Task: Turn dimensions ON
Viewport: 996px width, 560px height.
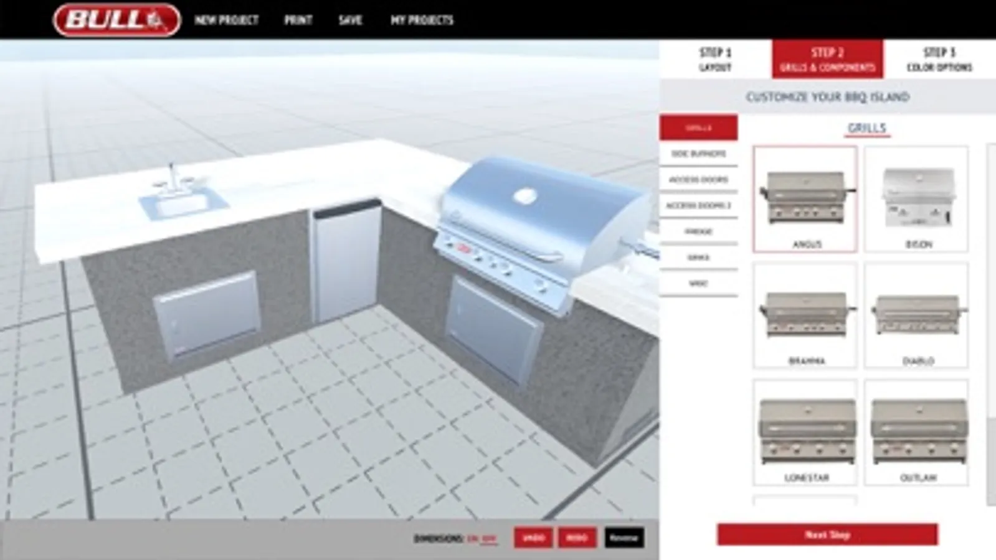Action: (x=473, y=538)
